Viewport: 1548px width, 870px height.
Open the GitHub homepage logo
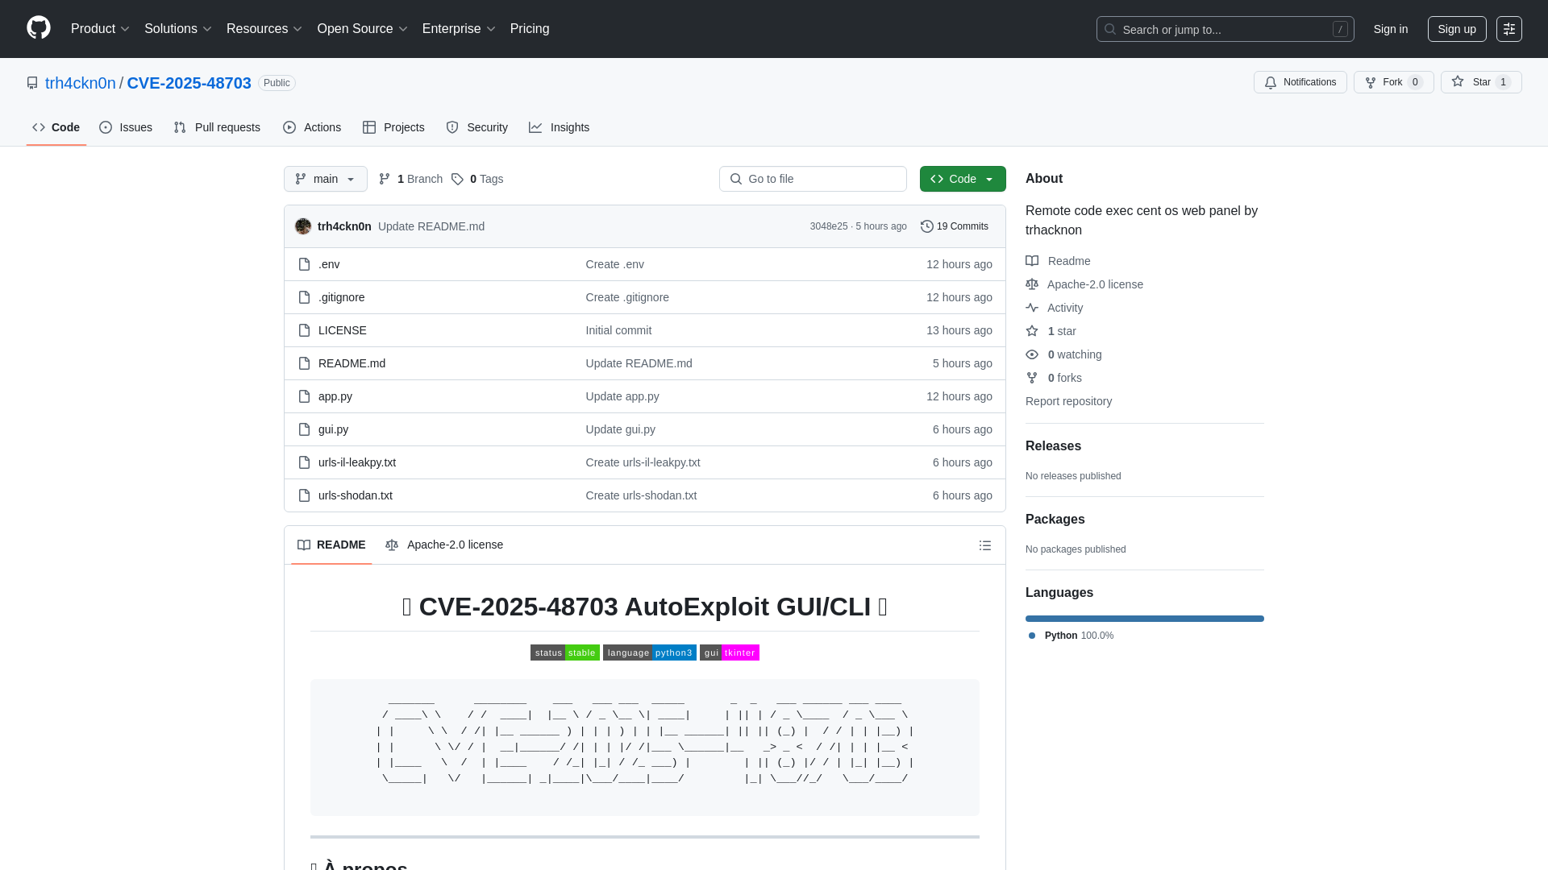39,28
